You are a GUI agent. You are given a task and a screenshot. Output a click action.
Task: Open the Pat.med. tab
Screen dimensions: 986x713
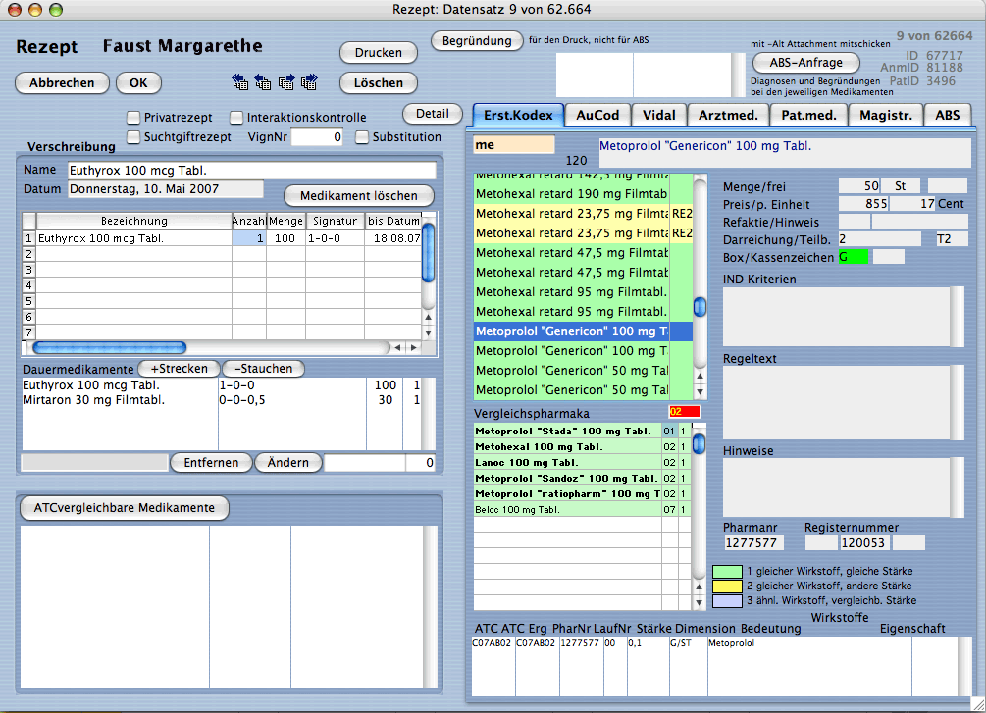coord(808,115)
